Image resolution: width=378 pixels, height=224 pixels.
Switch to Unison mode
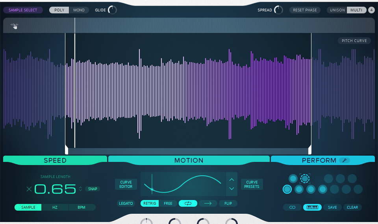337,10
